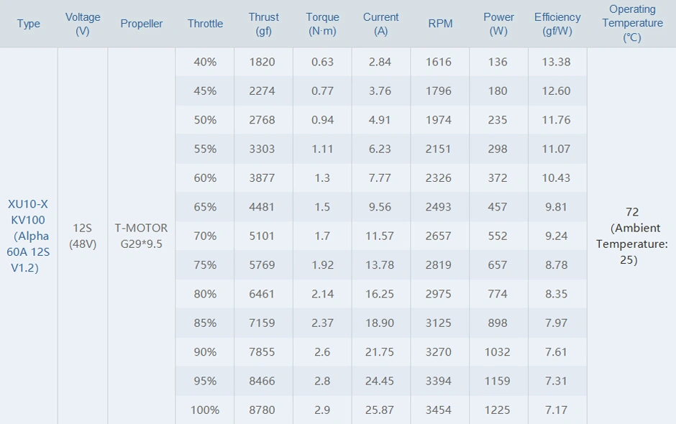676x424 pixels.
Task: Select the Propeller column header
Action: 142,24
